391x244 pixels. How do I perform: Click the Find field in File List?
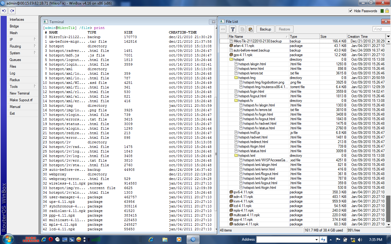381,29
